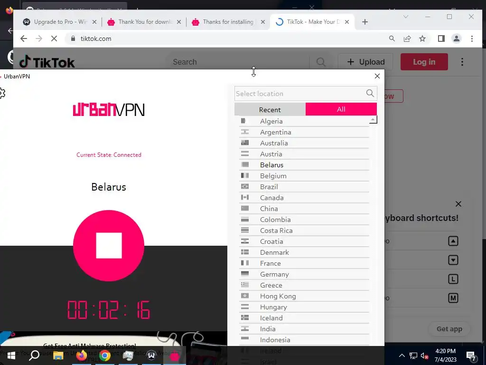Dismiss the keyboard shortcuts popup
This screenshot has height=365, width=486.
[458, 204]
